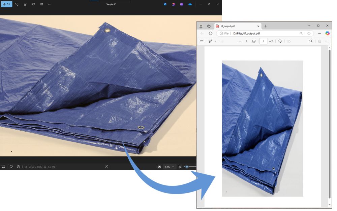Open the Edge settings and more menu
Image resolution: width=337 pixels, height=211 pixels.
(319, 34)
